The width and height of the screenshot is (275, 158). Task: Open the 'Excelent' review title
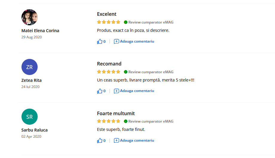click(107, 14)
